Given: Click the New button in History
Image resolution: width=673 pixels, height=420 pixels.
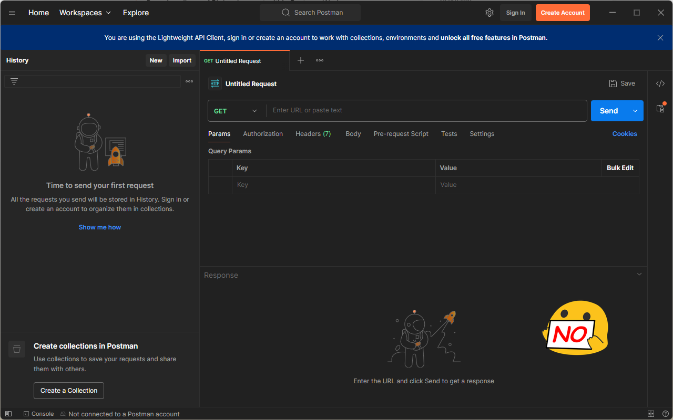Looking at the screenshot, I should [x=156, y=60].
